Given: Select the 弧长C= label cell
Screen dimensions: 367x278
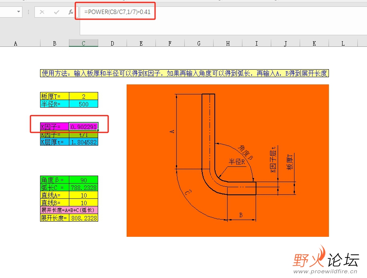Looking at the screenshot, I should click(x=54, y=187).
